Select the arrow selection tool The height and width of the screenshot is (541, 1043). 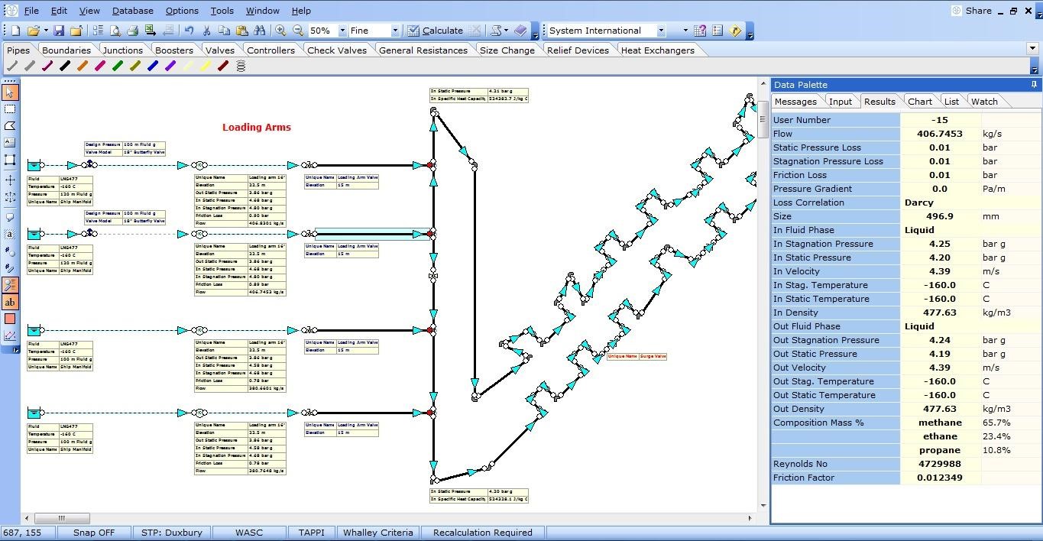pos(10,92)
